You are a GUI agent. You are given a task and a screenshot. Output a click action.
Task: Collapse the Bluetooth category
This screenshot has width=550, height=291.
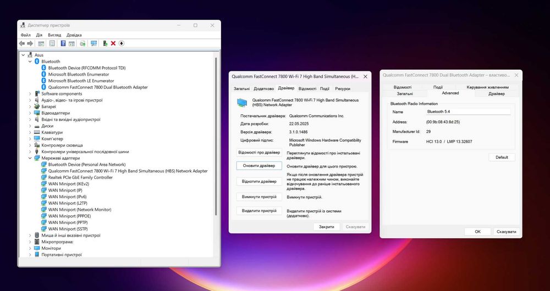30,61
